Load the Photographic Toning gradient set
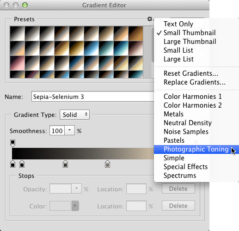Viewport: 239px width, 231px height. click(x=196, y=149)
